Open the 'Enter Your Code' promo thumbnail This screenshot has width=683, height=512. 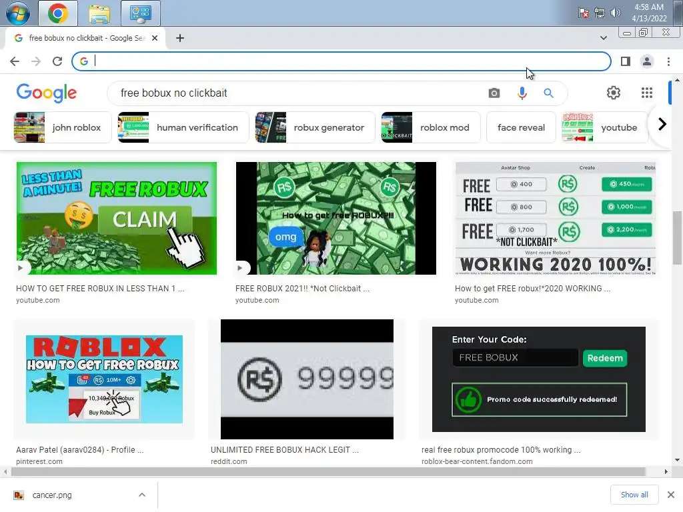539,379
